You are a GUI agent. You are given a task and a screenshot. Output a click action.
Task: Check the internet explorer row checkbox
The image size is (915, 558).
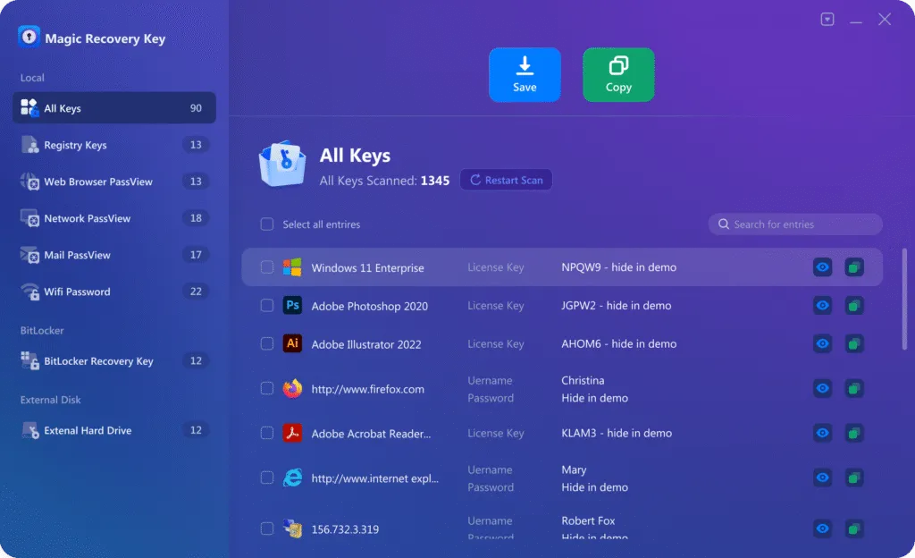coord(266,478)
